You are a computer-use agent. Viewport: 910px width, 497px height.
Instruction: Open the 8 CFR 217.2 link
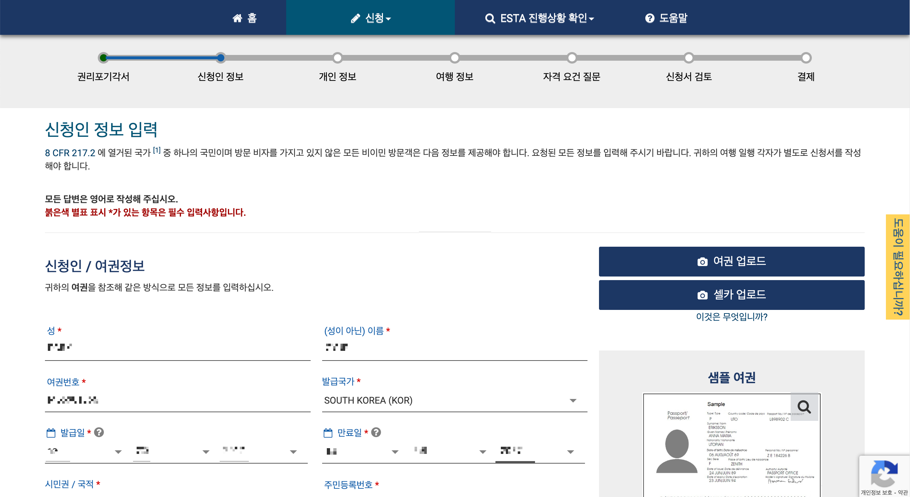[x=70, y=153]
